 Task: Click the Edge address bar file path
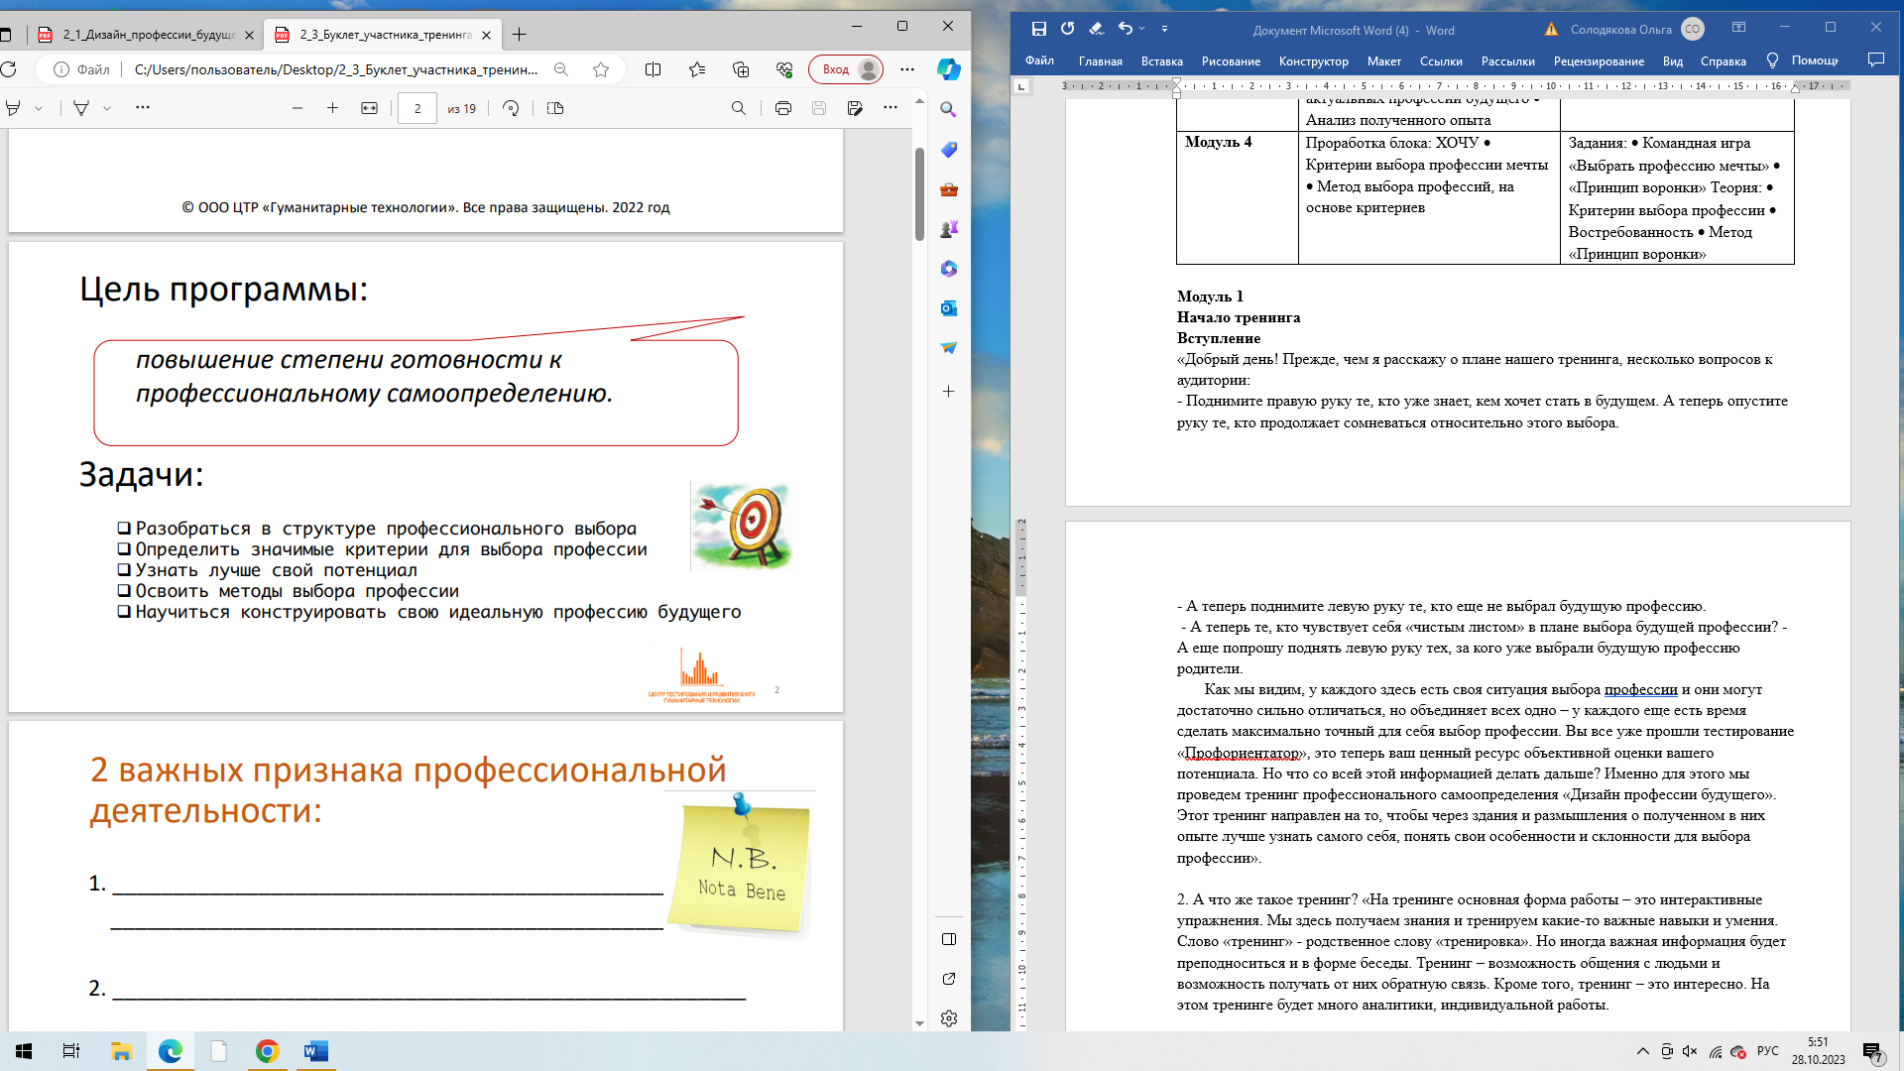[x=336, y=69]
